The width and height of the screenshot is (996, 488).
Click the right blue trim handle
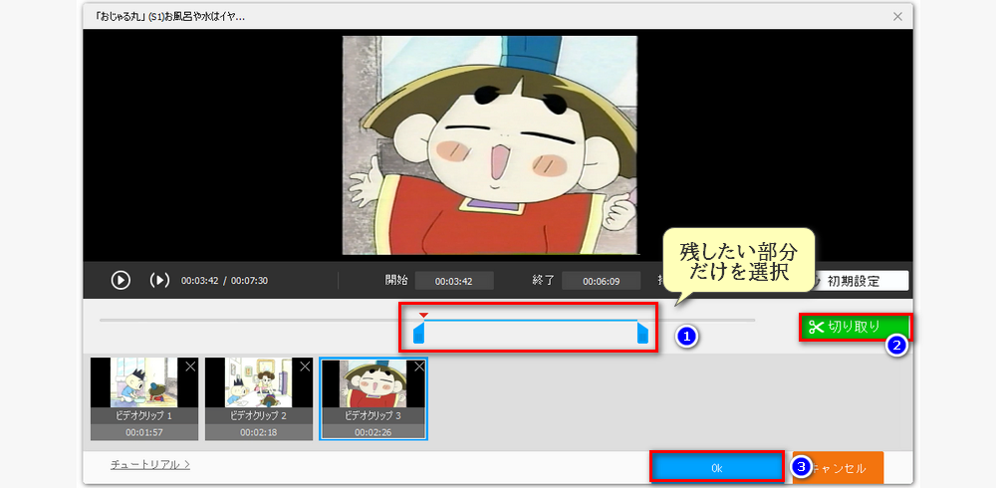coord(642,334)
